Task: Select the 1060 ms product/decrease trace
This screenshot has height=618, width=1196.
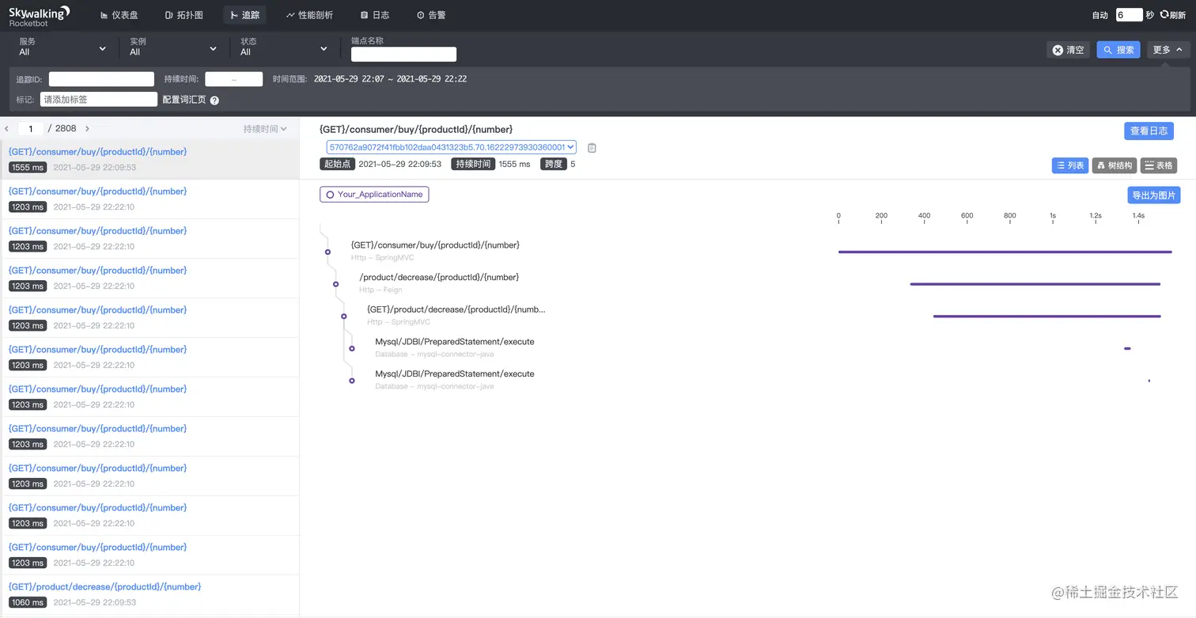Action: click(x=149, y=594)
